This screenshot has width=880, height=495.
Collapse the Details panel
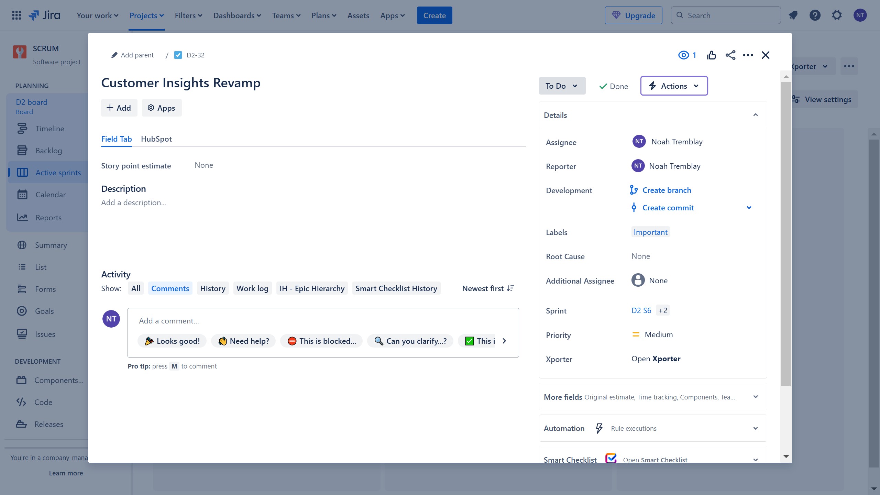pos(755,115)
